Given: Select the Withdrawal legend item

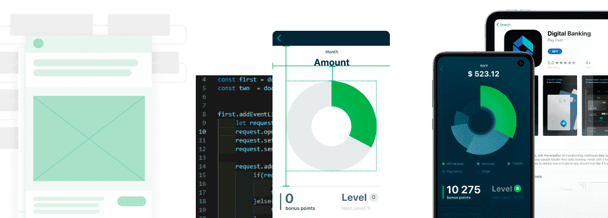Looking at the screenshot, I should [x=453, y=163].
